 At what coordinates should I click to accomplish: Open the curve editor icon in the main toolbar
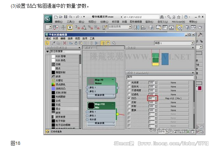pos(165,27)
